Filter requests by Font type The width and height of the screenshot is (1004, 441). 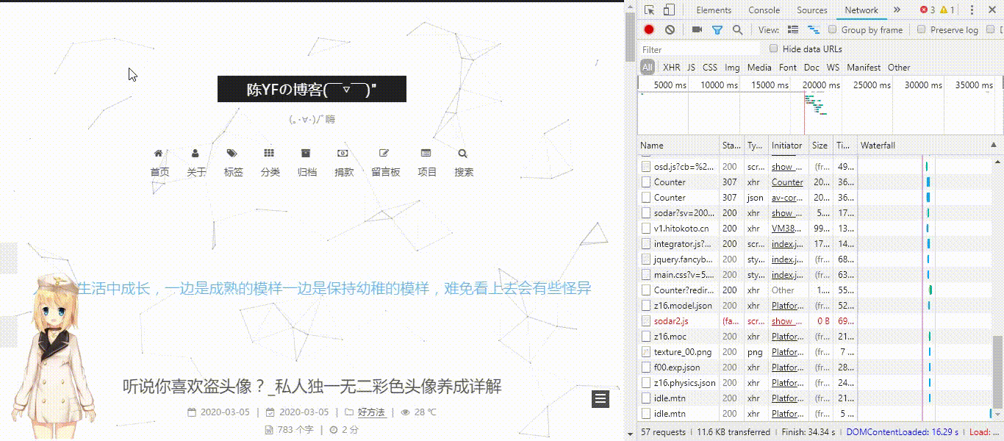pyautogui.click(x=788, y=67)
